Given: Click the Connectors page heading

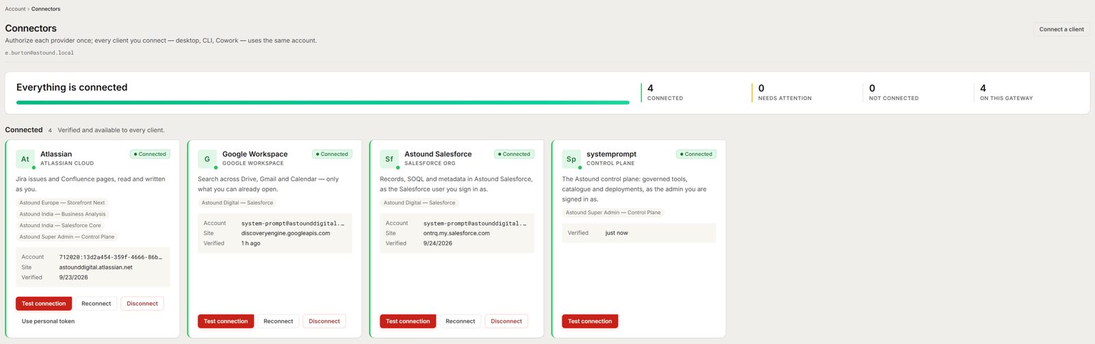Looking at the screenshot, I should 31,28.
